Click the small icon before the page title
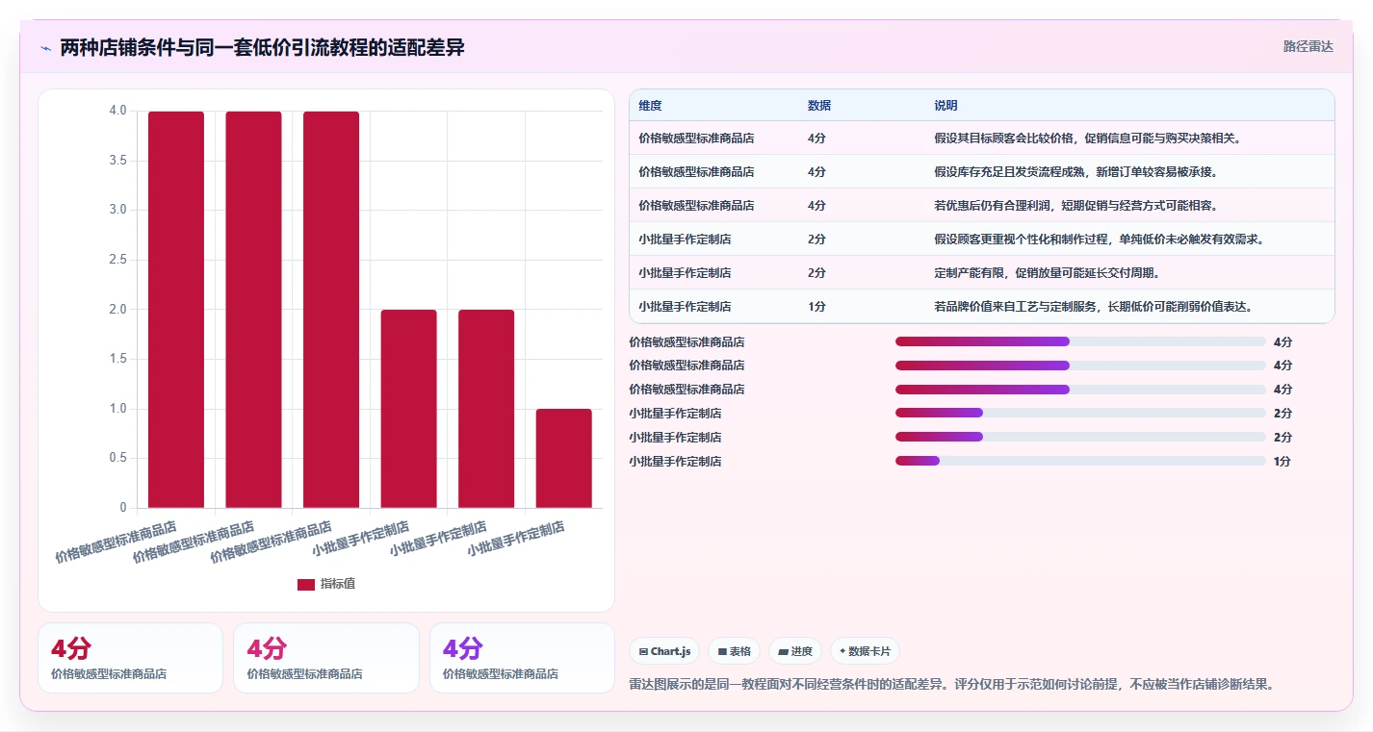 pos(45,48)
